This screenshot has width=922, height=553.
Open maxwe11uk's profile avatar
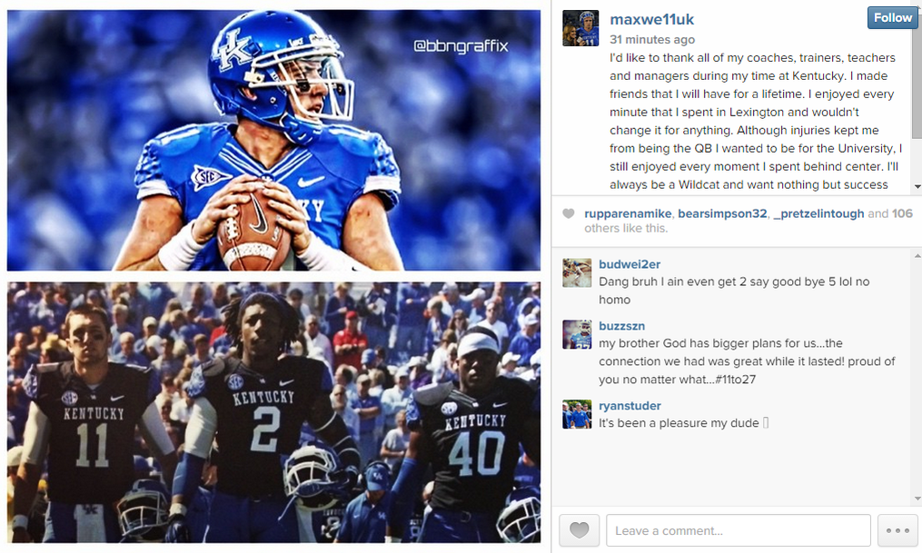pos(580,27)
